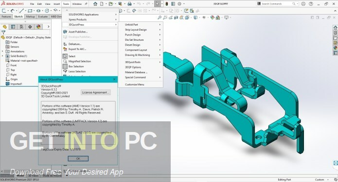Open the PropertyManager tab icon
The width and height of the screenshot is (338, 182).
[x=13, y=27]
